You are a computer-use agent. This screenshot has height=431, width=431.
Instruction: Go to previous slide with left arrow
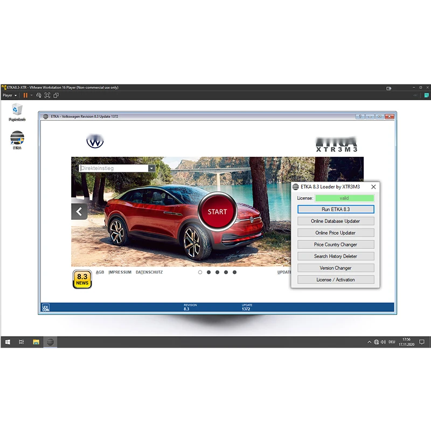(79, 211)
